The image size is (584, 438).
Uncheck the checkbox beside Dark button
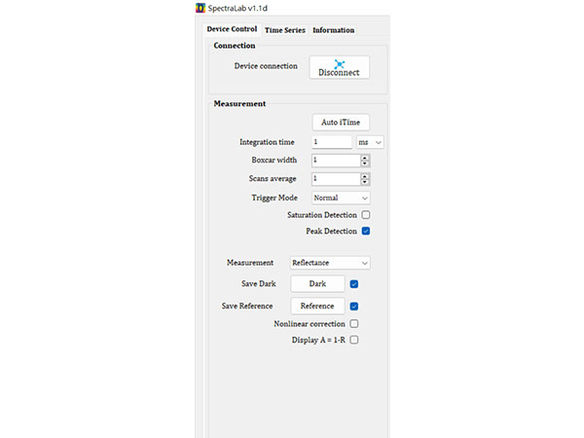click(354, 284)
